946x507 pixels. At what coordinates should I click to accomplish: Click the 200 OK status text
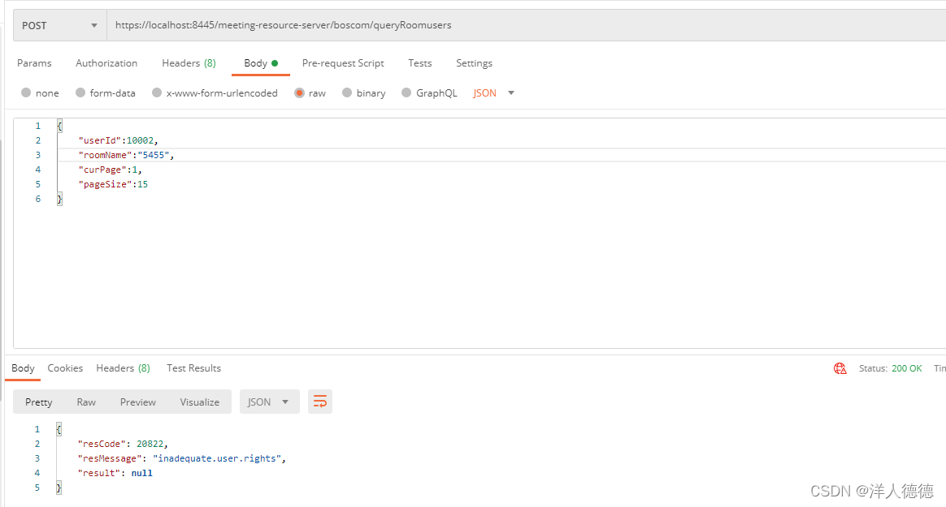tap(907, 368)
